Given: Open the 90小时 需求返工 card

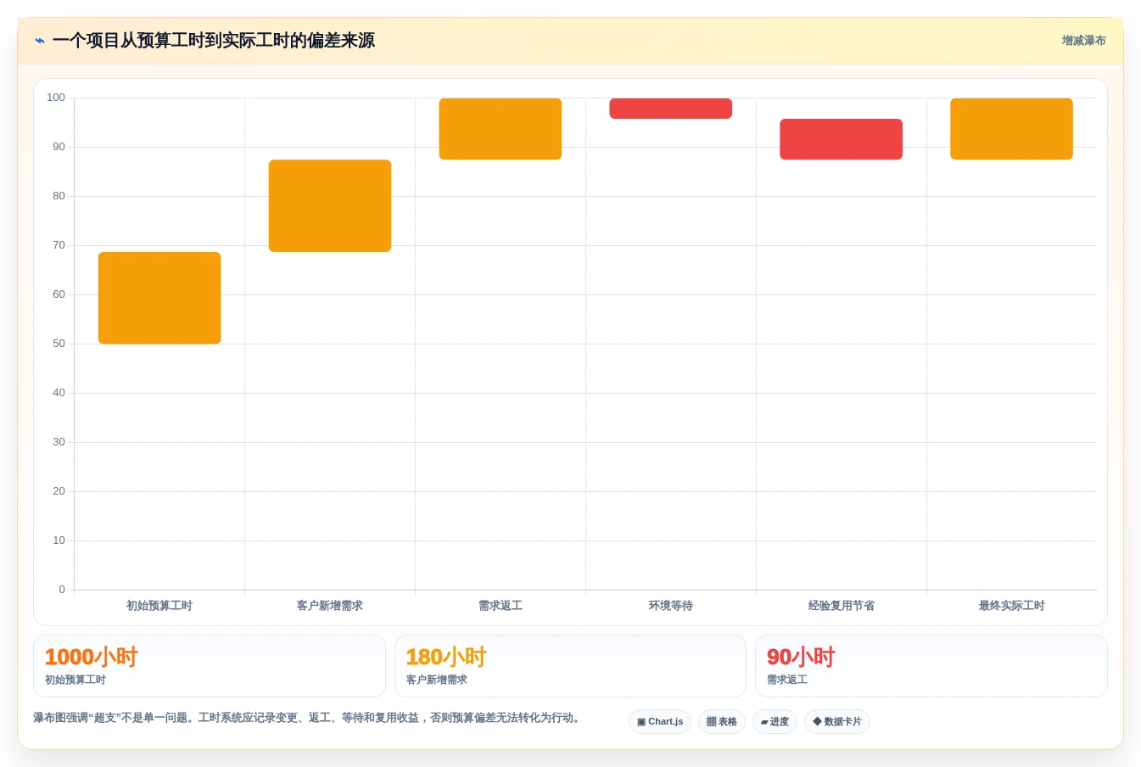Looking at the screenshot, I should click(x=931, y=666).
